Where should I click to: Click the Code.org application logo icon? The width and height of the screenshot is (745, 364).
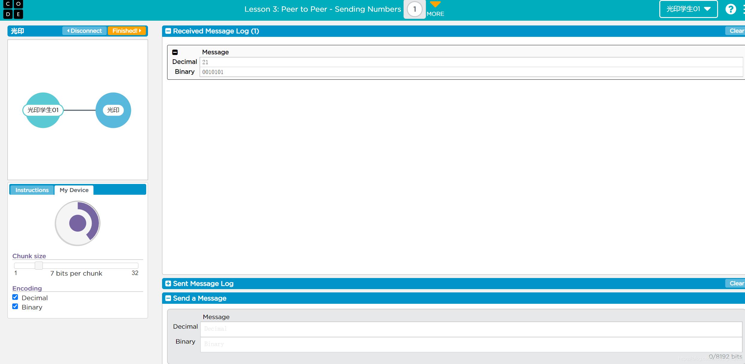pyautogui.click(x=13, y=9)
